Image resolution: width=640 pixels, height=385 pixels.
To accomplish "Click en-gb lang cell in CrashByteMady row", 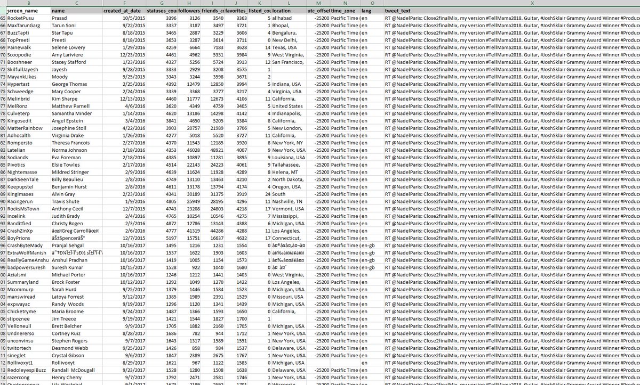I will (x=371, y=246).
